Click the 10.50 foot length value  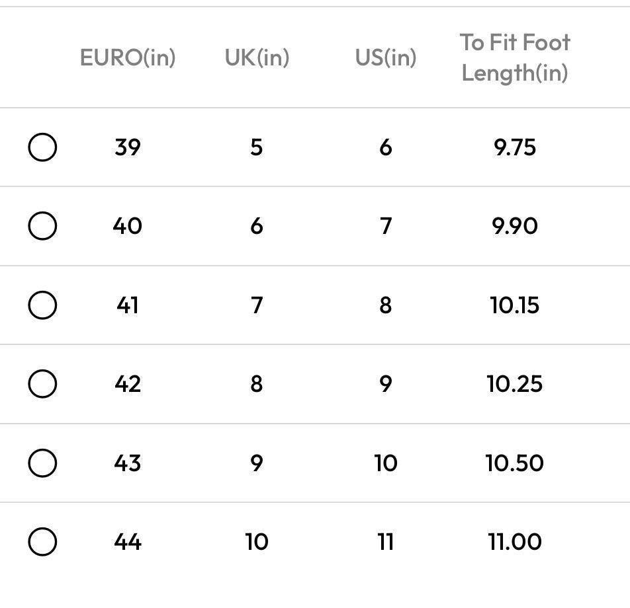[x=515, y=463]
